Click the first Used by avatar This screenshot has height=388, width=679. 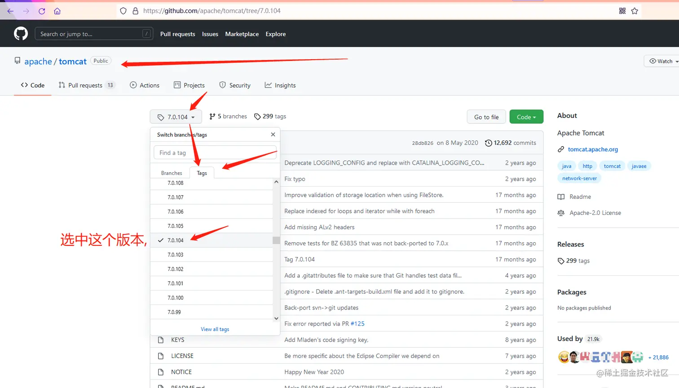(563, 357)
